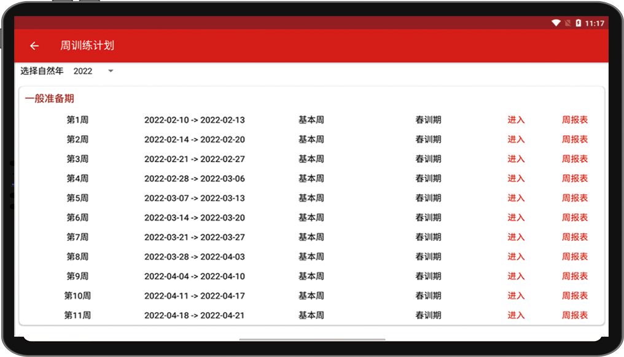Click 春训期 in the 第10周 row
624x357 pixels.
(428, 296)
